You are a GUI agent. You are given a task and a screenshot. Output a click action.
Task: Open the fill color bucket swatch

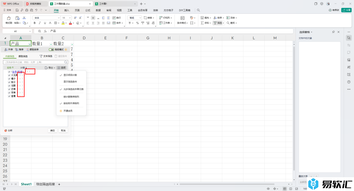(63, 23)
